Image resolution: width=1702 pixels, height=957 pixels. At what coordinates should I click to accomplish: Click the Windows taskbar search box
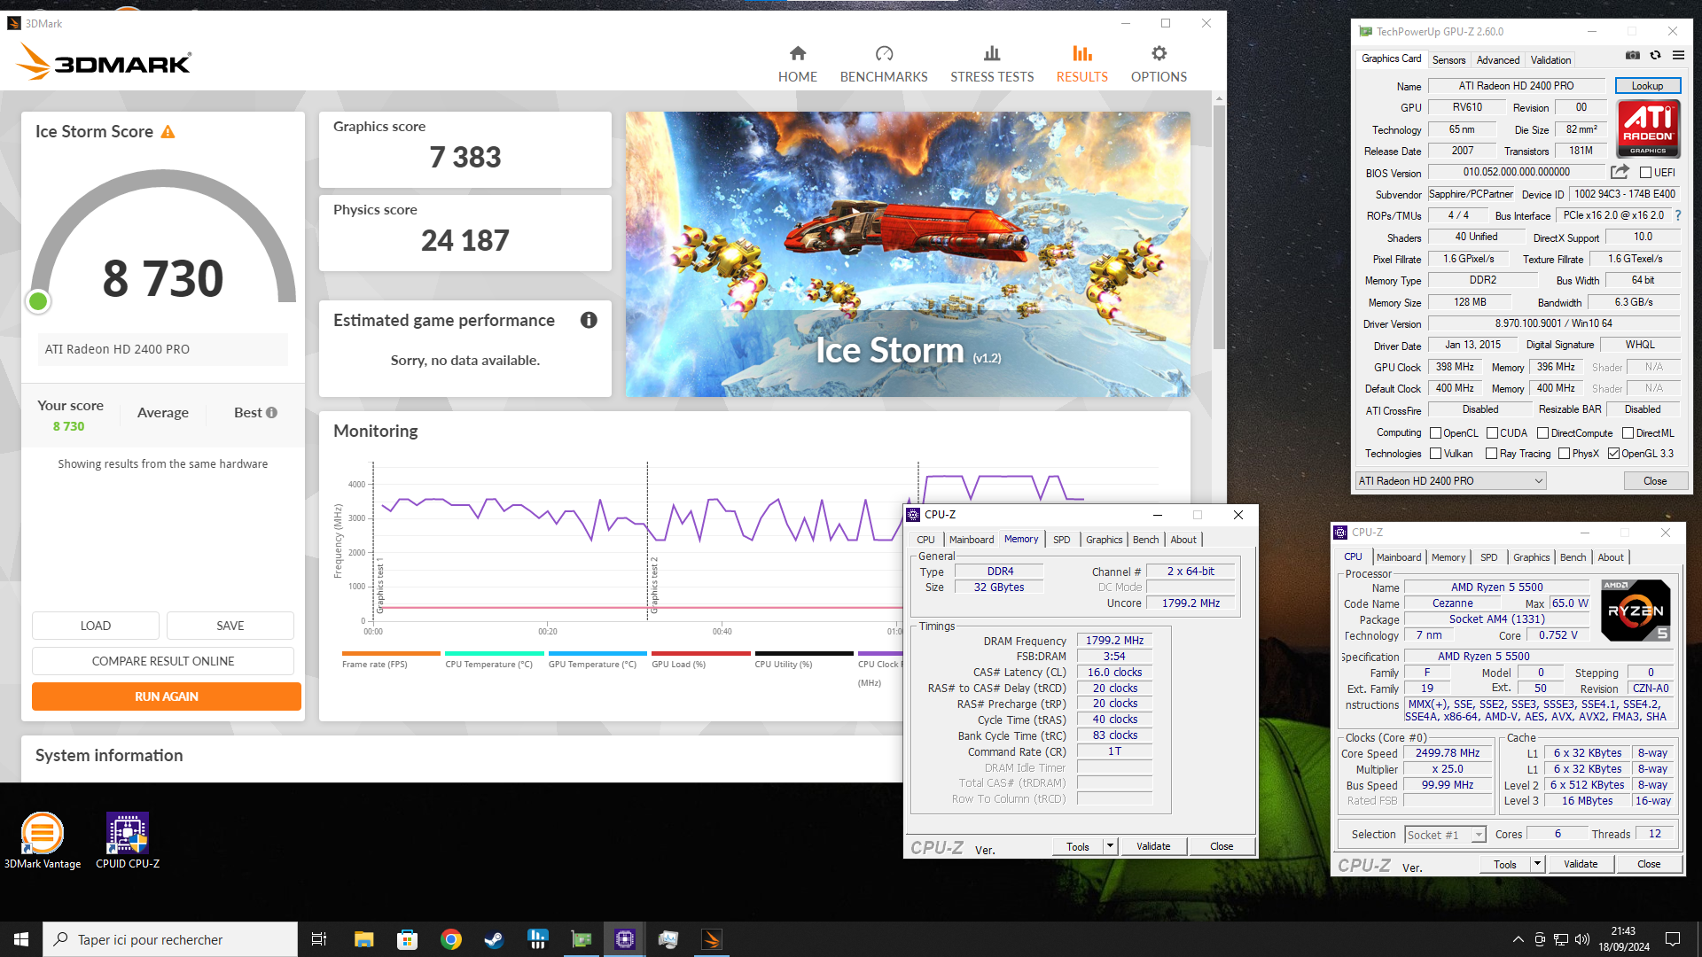[170, 939]
